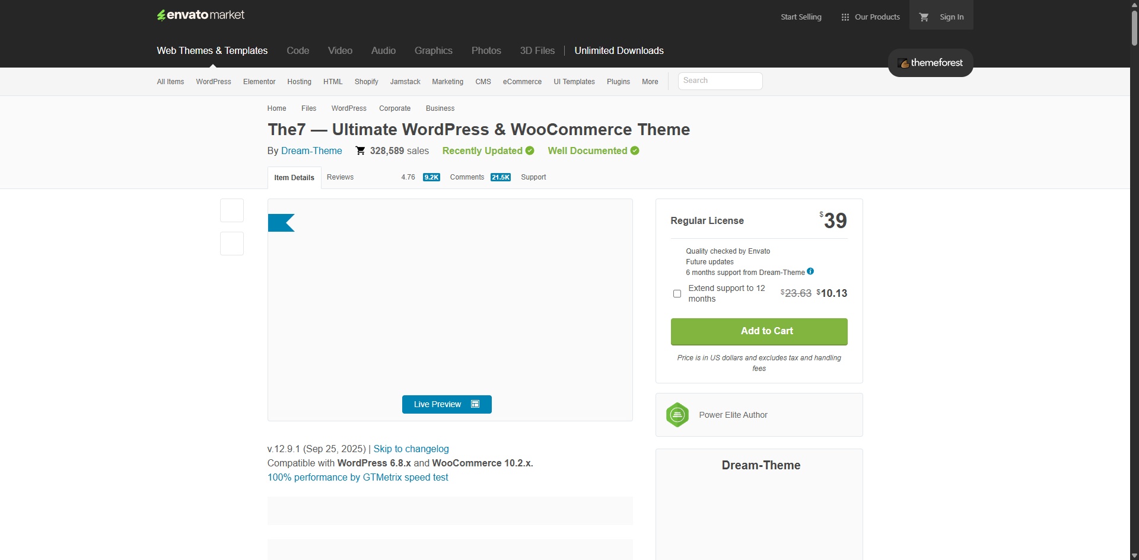Click the Live Preview button

pyautogui.click(x=447, y=404)
